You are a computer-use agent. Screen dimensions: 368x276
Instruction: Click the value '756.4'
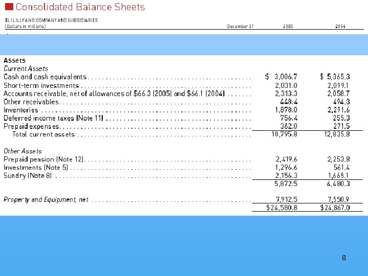pyautogui.click(x=289, y=118)
